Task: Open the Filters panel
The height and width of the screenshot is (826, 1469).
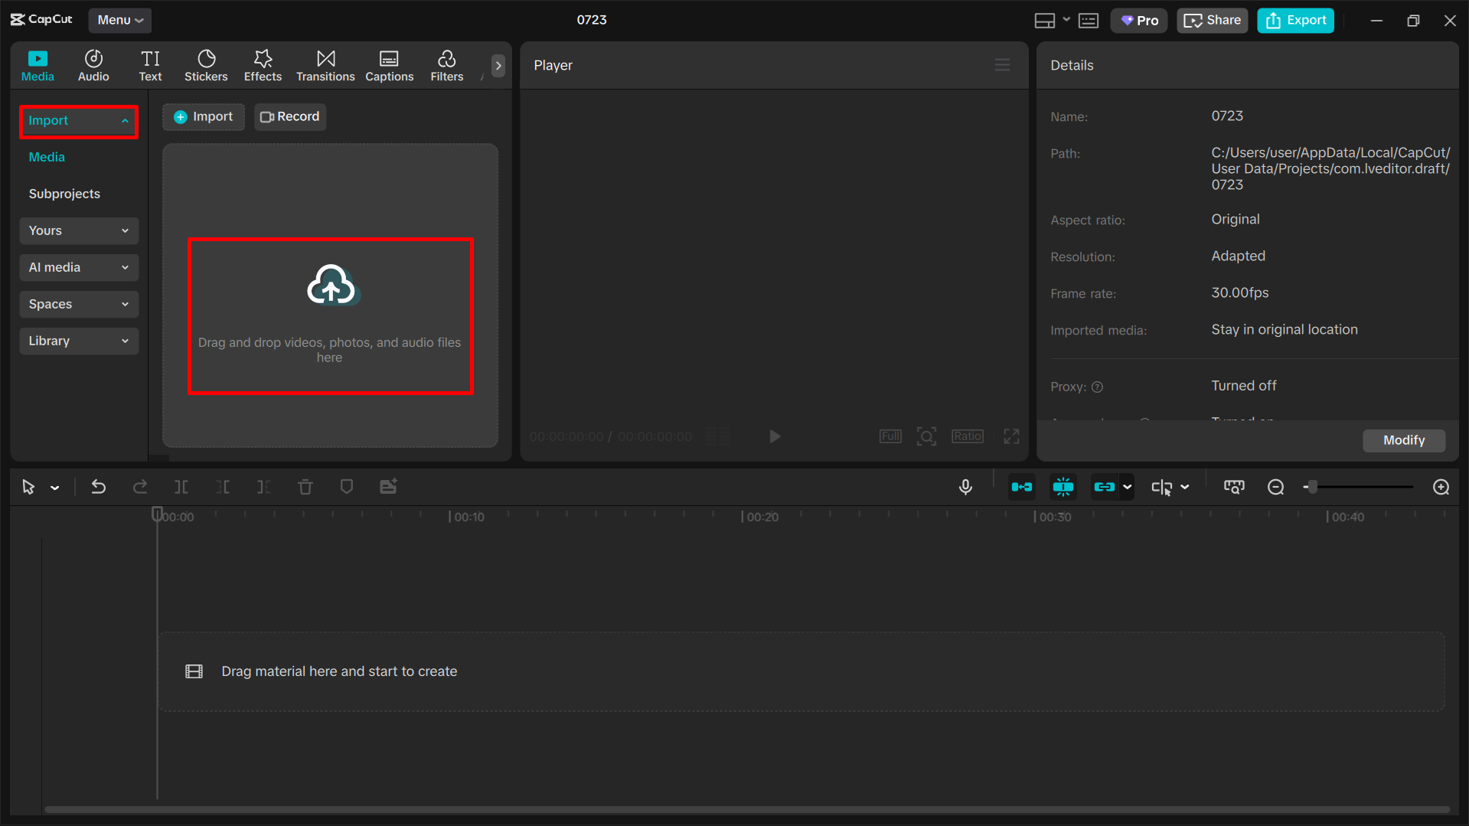Action: [446, 65]
